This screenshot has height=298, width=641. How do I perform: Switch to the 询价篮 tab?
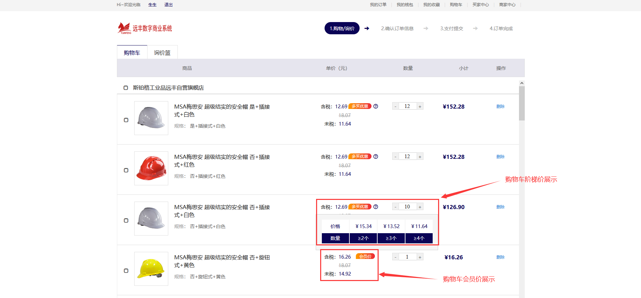[162, 53]
